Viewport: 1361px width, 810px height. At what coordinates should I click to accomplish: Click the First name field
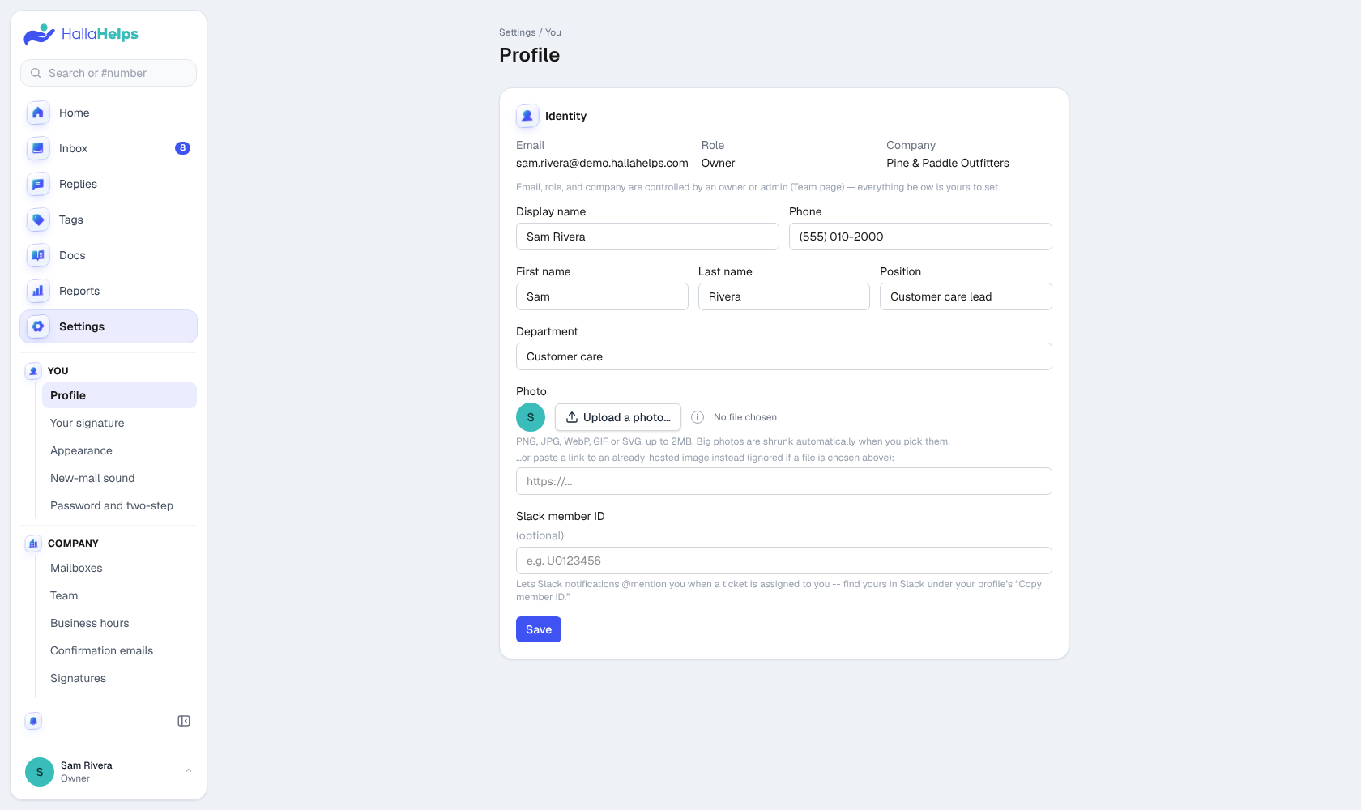coord(602,296)
